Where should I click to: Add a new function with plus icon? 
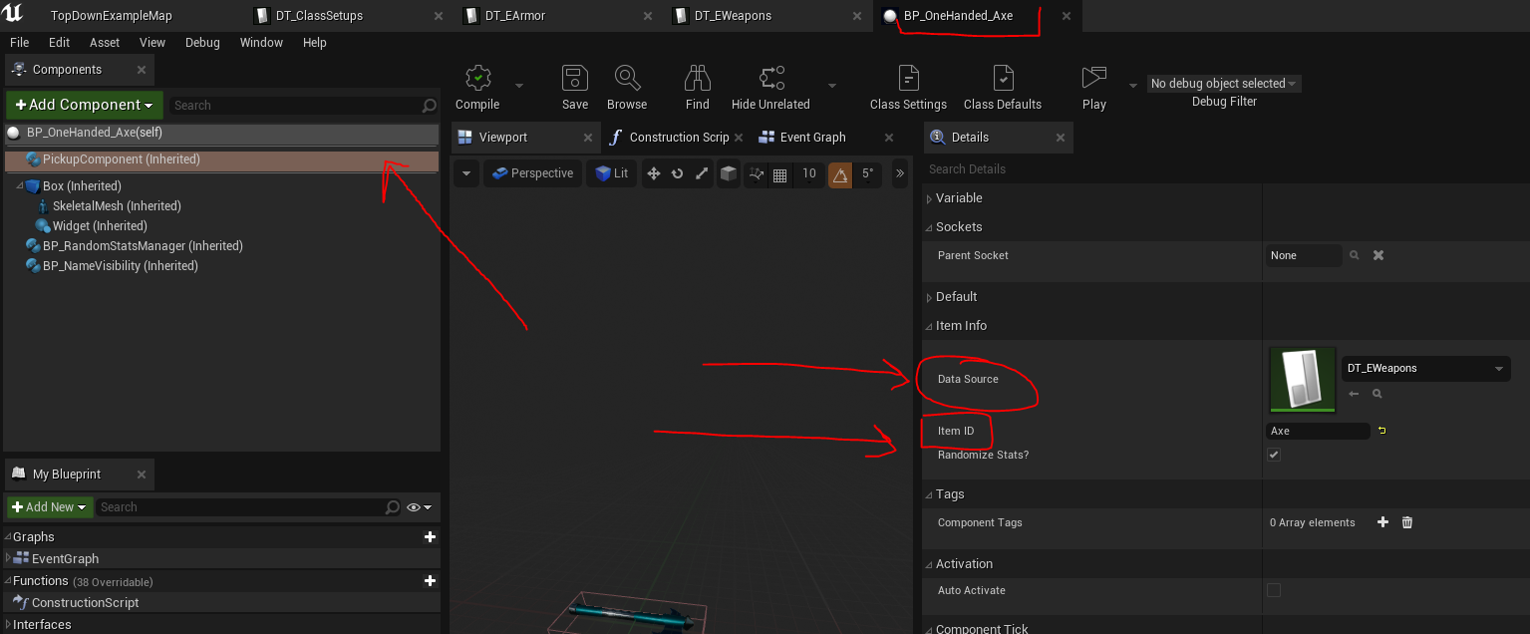pos(430,580)
